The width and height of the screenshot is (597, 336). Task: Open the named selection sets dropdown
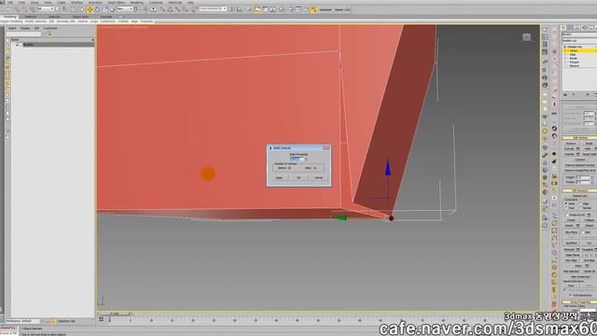coord(213,8)
